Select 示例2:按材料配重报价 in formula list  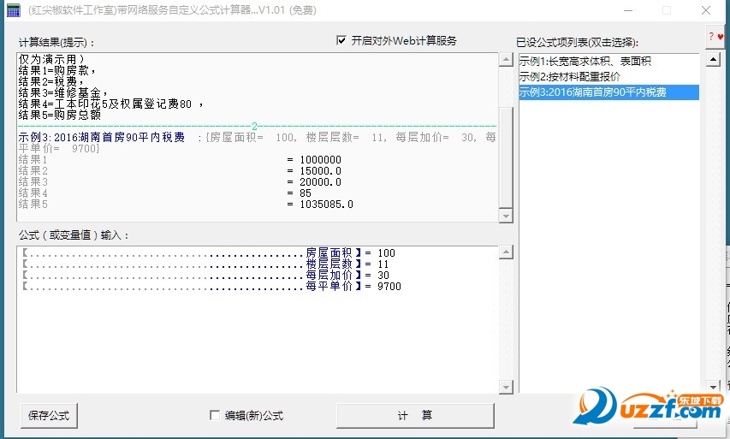609,76
